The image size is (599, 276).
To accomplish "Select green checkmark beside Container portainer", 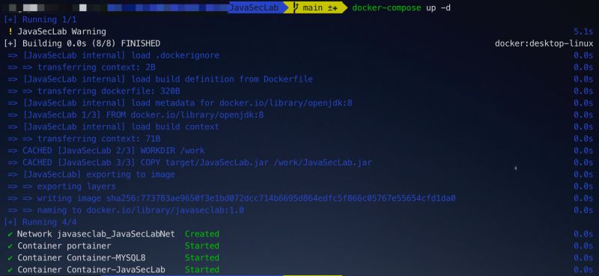I will [10, 246].
